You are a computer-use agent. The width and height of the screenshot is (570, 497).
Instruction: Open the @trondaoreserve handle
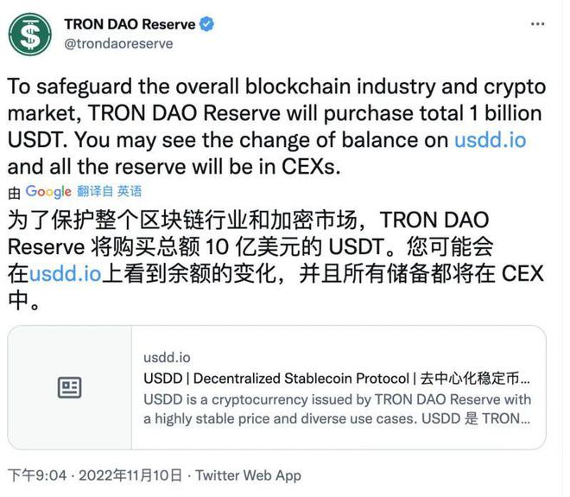point(119,43)
